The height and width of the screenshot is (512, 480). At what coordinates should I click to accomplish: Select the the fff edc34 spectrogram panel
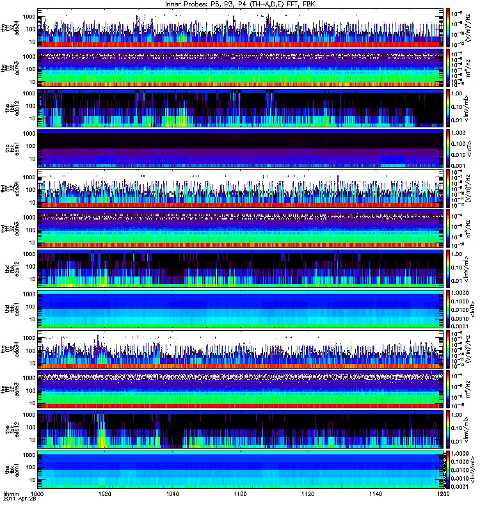click(241, 349)
